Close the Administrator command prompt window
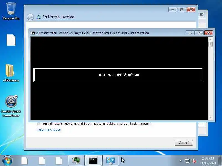The height and width of the screenshot is (166, 222). pyautogui.click(x=208, y=33)
